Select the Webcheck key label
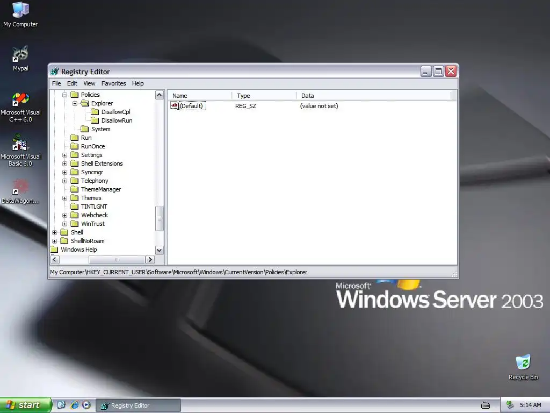This screenshot has width=550, height=413. pos(95,215)
